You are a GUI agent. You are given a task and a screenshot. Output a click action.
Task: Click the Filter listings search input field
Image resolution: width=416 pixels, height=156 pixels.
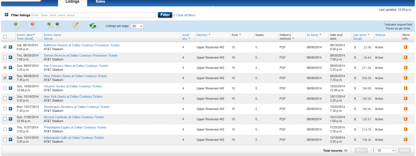[x=93, y=15]
